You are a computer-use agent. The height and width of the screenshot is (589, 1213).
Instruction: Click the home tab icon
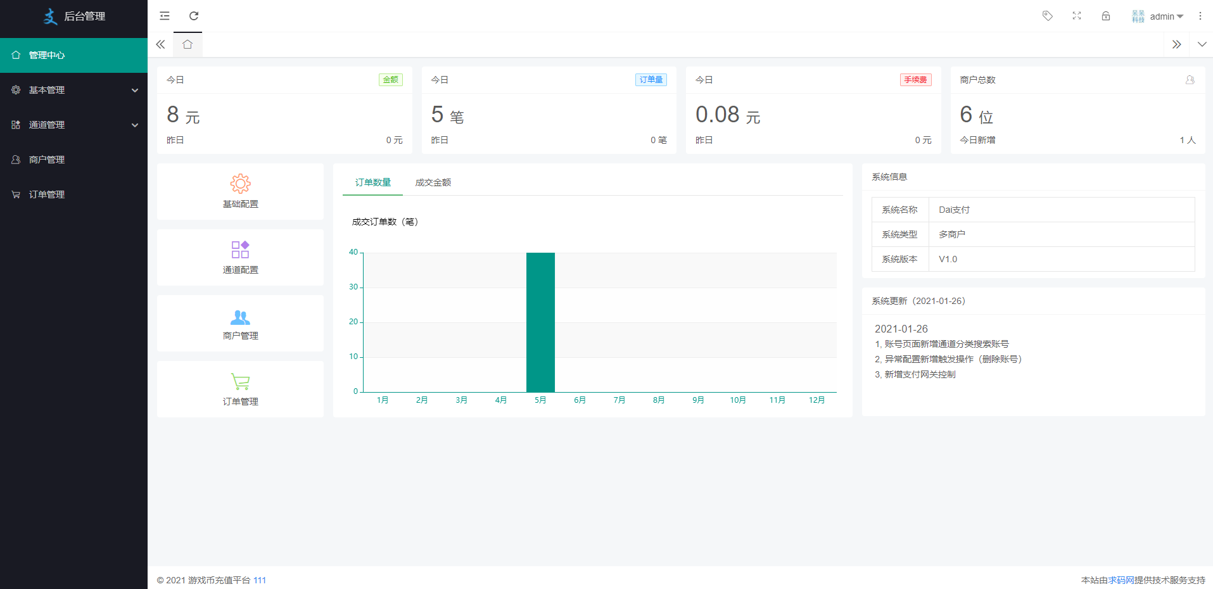pos(187,44)
